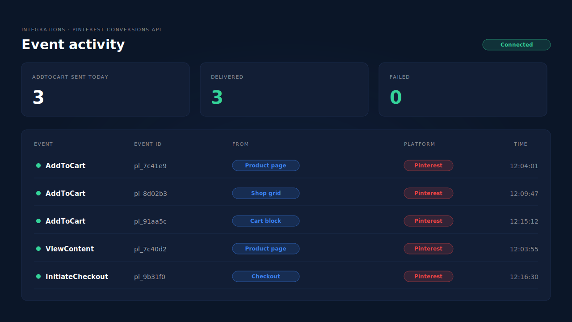The width and height of the screenshot is (572, 322).
Task: Click the green status dot beside ViewContent
Action: (x=38, y=249)
